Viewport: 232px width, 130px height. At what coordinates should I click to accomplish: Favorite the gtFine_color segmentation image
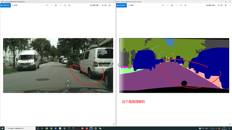[x=177, y=5]
